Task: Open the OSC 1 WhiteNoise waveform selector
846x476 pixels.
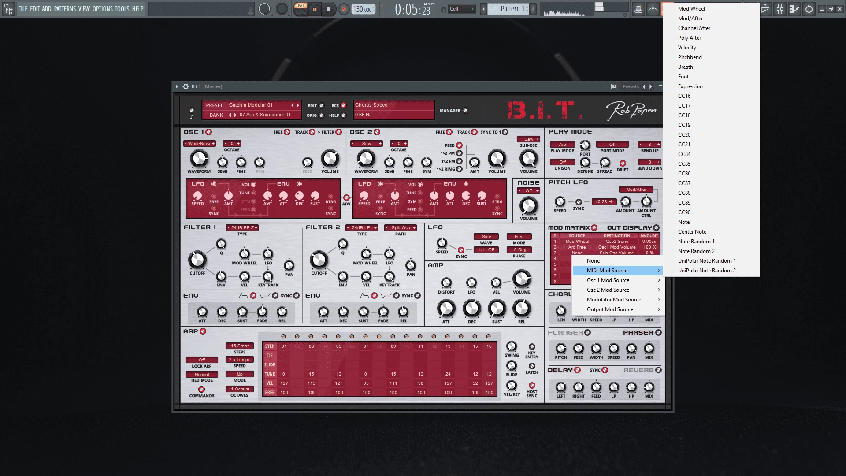Action: click(x=200, y=144)
